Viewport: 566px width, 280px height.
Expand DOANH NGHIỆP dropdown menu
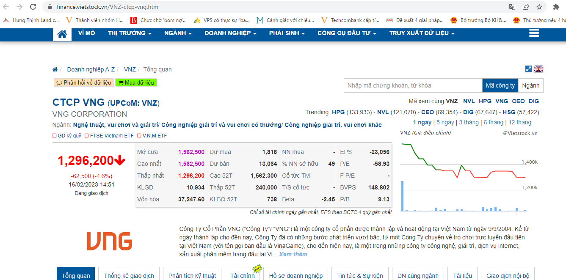pos(230,33)
